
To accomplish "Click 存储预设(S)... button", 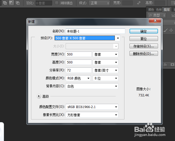I will (144, 46).
